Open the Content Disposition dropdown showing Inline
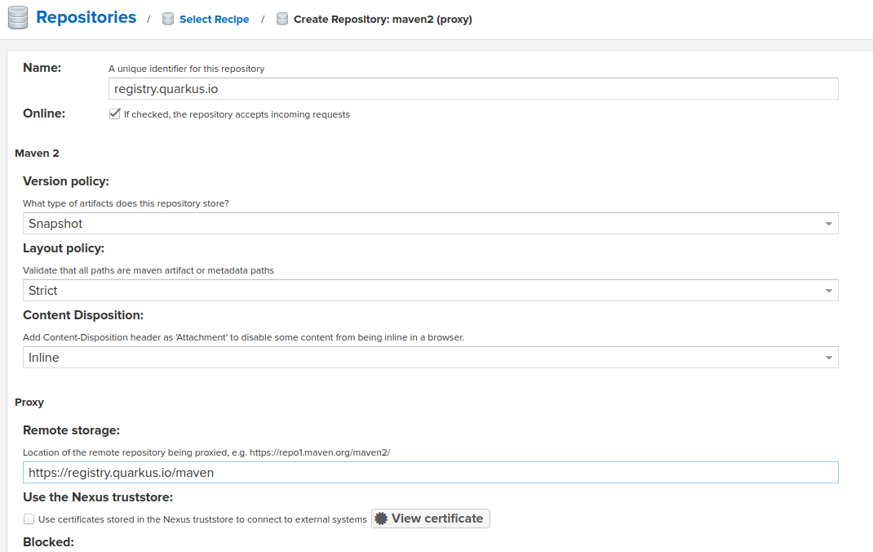Image resolution: width=873 pixels, height=552 pixels. (x=431, y=357)
